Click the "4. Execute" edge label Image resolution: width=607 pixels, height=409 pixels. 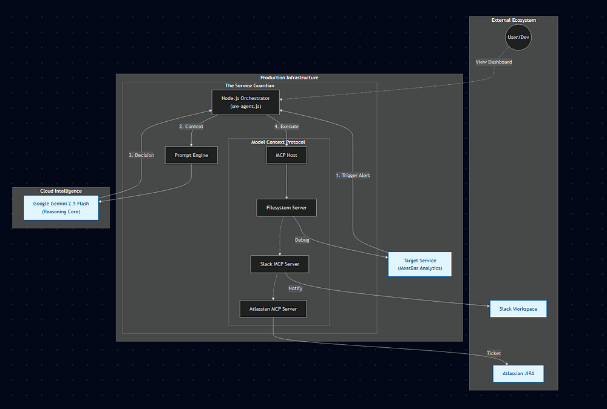click(x=287, y=127)
